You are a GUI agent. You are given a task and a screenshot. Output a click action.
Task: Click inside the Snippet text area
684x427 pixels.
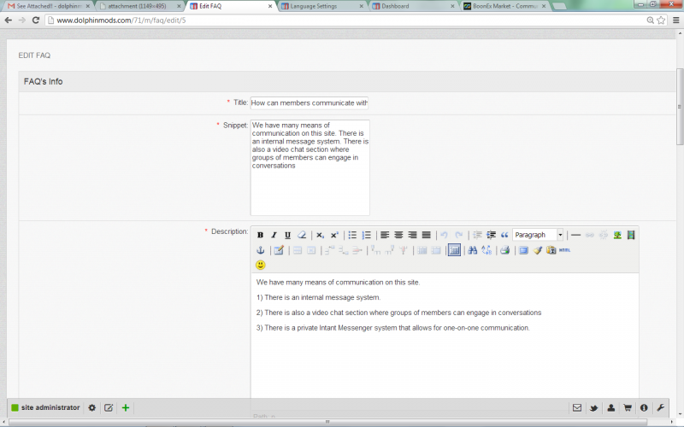pyautogui.click(x=310, y=167)
